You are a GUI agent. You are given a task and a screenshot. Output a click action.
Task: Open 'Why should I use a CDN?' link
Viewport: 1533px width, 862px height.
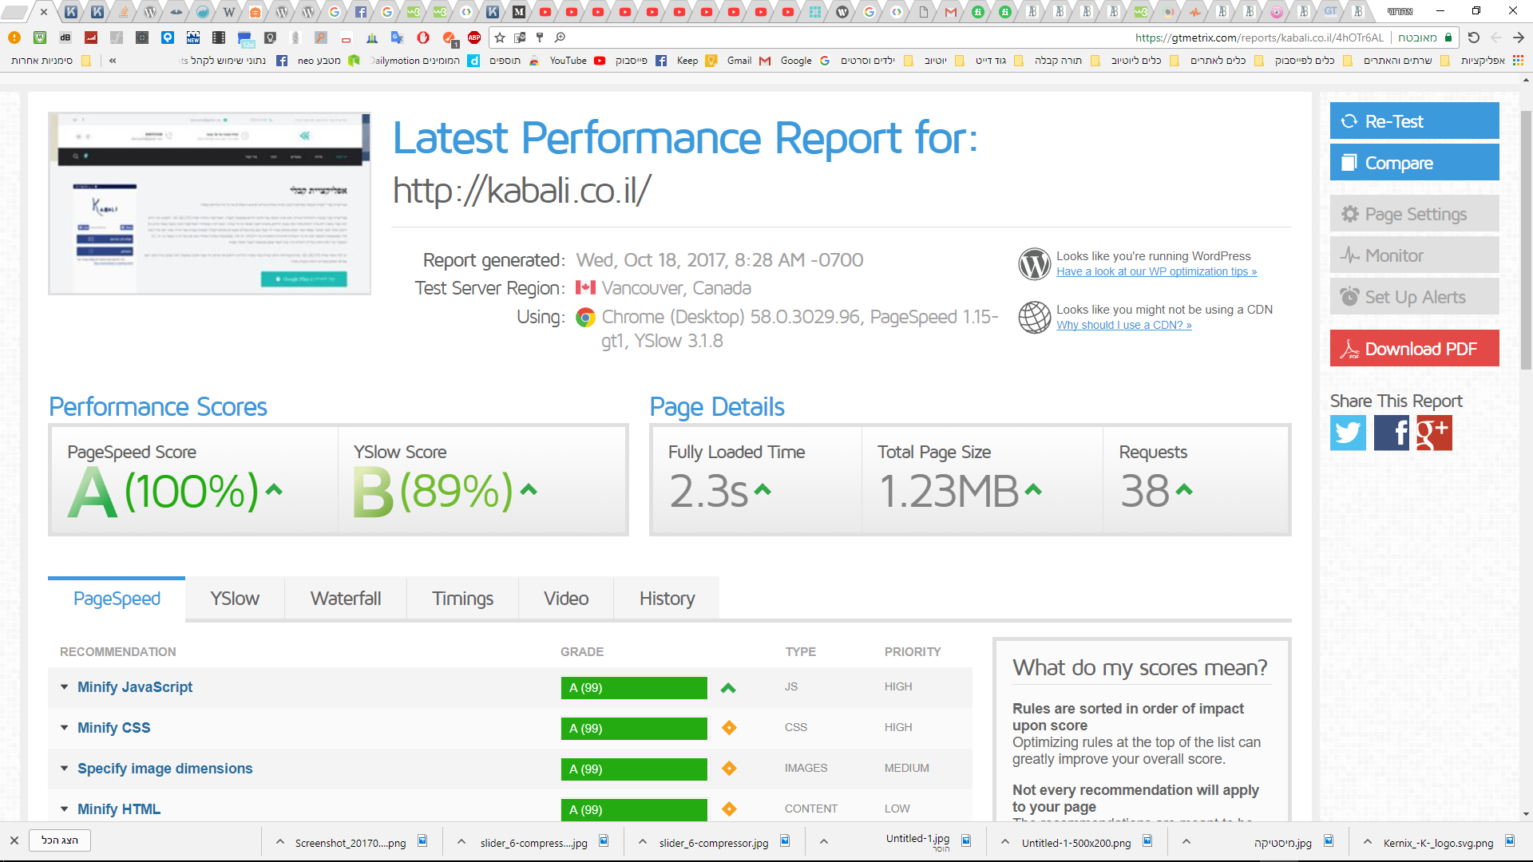point(1123,326)
